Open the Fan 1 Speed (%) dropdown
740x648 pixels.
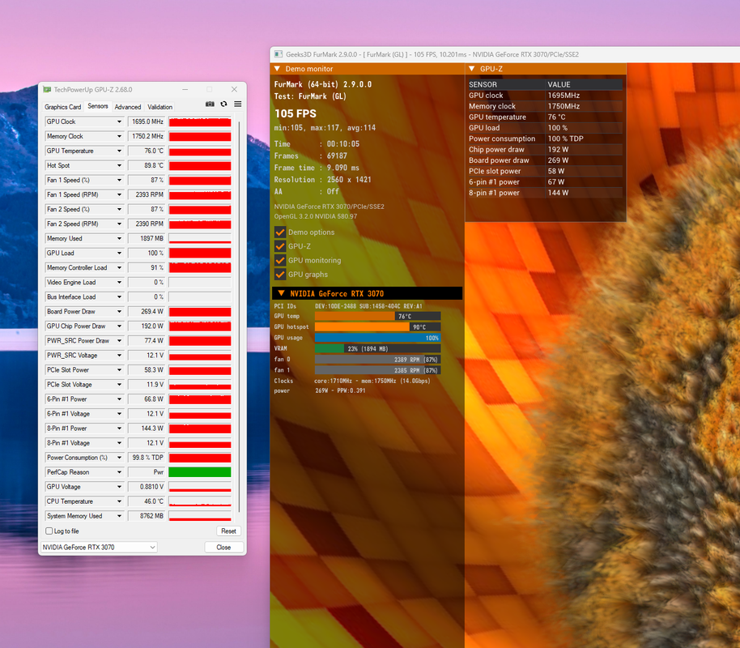[119, 181]
